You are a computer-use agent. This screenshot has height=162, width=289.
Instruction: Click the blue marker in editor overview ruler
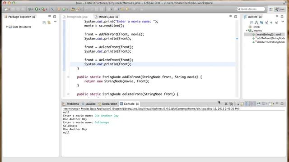tap(237, 39)
